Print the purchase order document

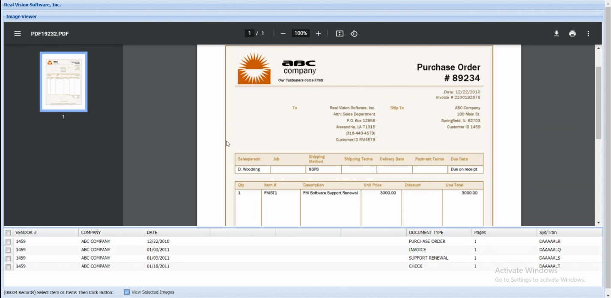click(x=572, y=34)
